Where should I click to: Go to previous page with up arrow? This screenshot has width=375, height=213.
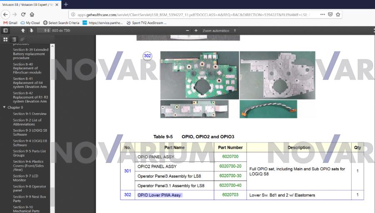(23, 31)
